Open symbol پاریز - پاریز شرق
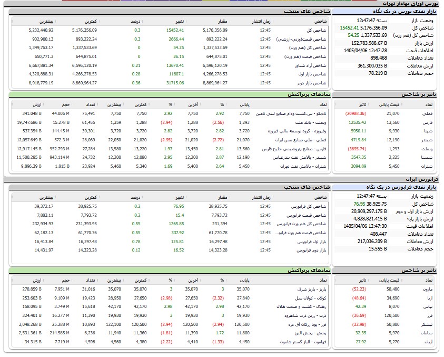Screen dimensions: 444x357 pos(312,289)
